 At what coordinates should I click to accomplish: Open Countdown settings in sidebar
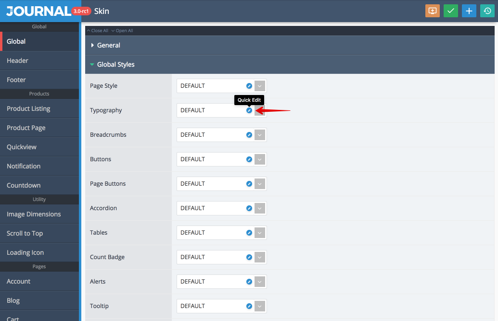pyautogui.click(x=39, y=185)
